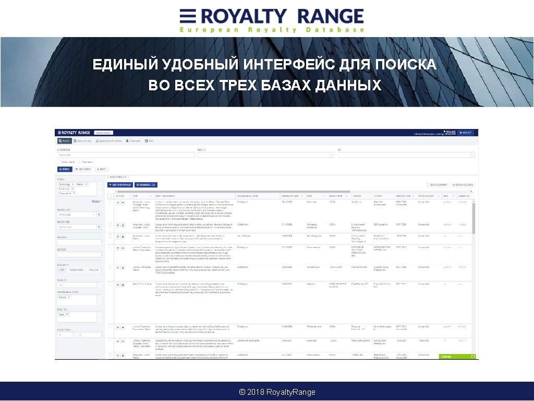Click the ADD TO REVIEW button
The width and height of the screenshot is (534, 401).
[x=120, y=185]
